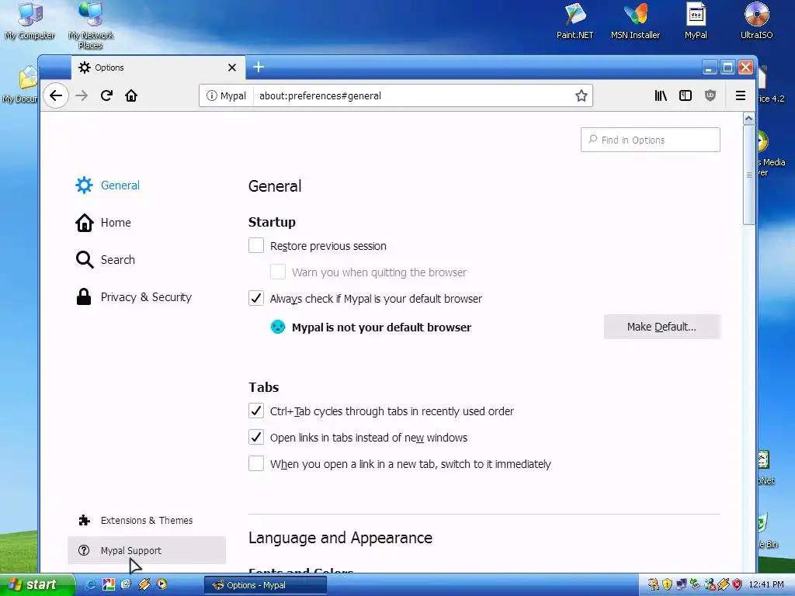
Task: Click the 'Startup' section heading
Action: point(272,222)
